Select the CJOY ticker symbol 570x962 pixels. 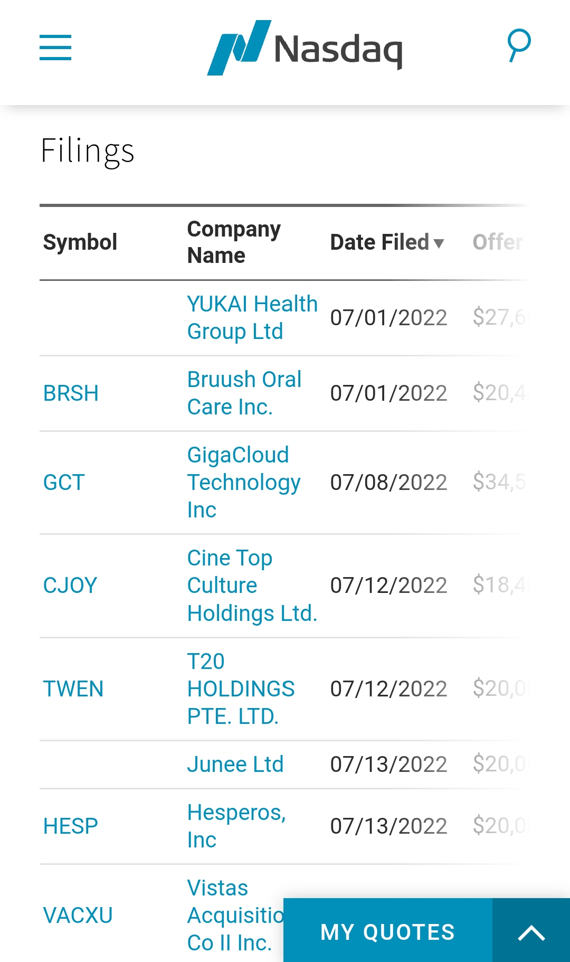[70, 586]
